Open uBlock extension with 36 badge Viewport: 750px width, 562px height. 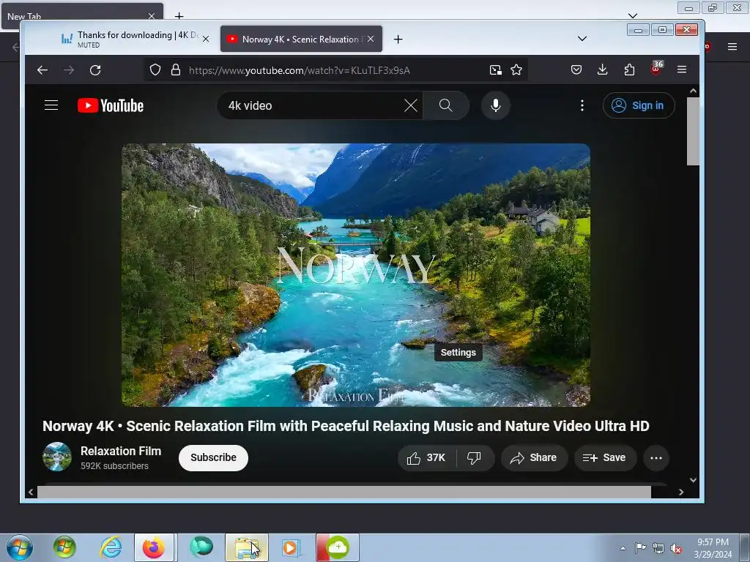[656, 68]
